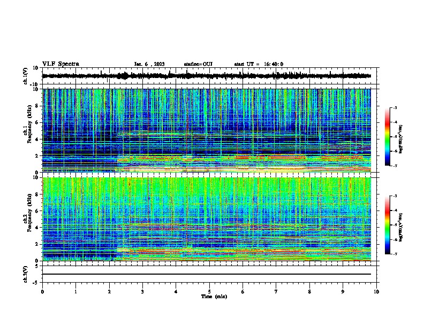The image size is (424, 327).
Task: Click time-axis tick label "6"
Action: [x=243, y=292]
